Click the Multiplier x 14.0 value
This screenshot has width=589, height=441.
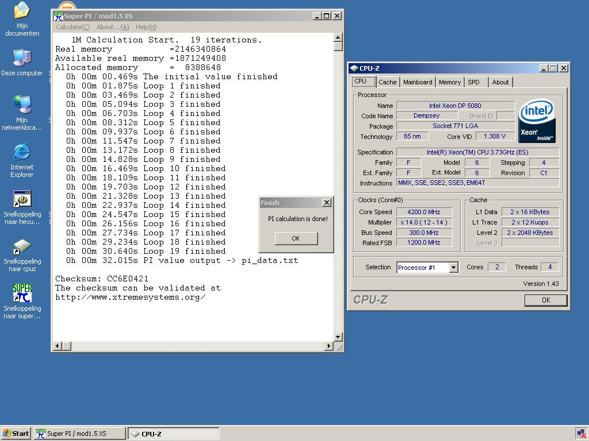click(424, 222)
